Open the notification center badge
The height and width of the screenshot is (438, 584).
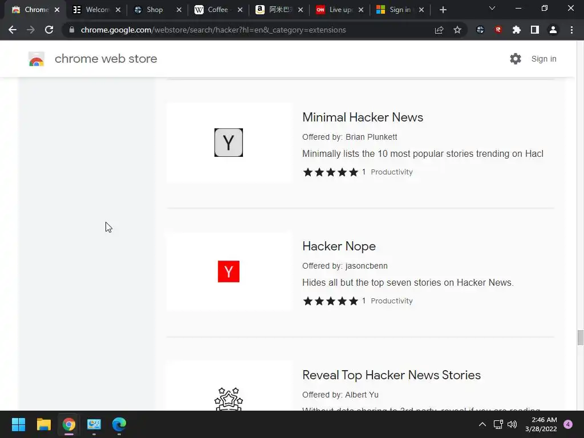(x=568, y=424)
